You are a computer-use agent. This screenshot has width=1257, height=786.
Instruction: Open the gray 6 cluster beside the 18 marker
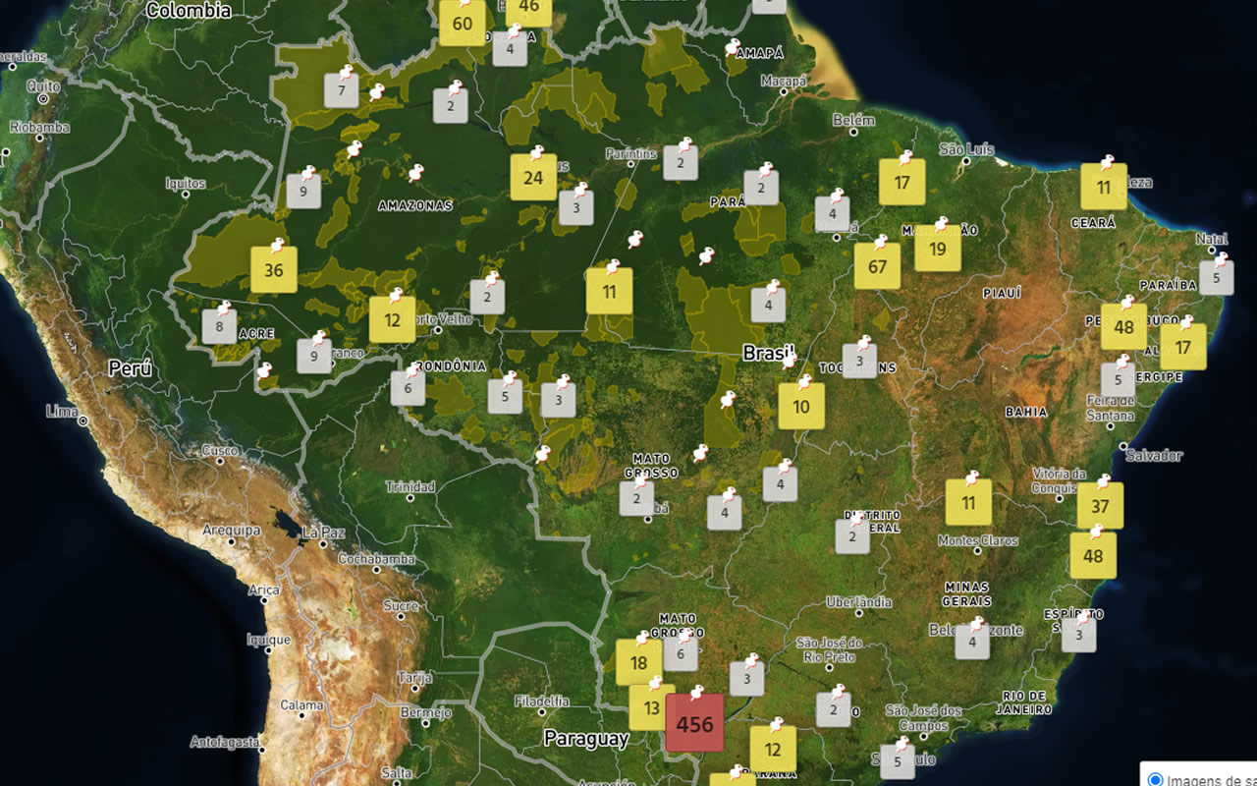pos(681,652)
